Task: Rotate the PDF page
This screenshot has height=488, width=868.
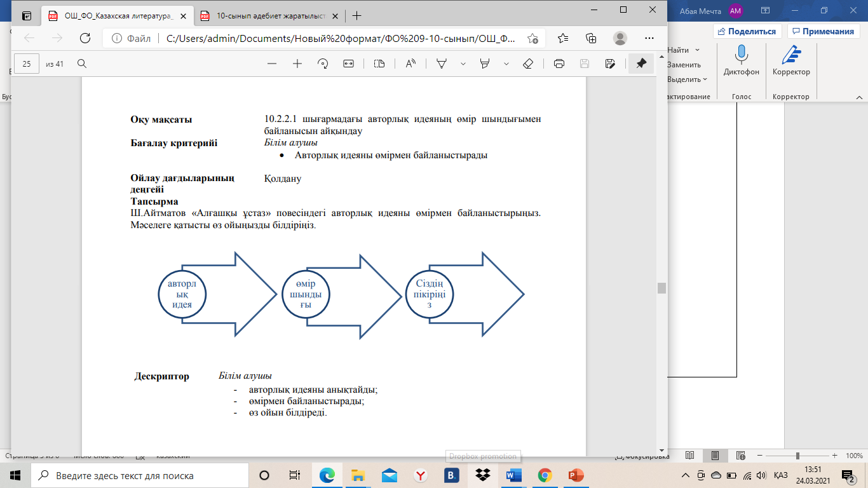Action: (x=323, y=64)
